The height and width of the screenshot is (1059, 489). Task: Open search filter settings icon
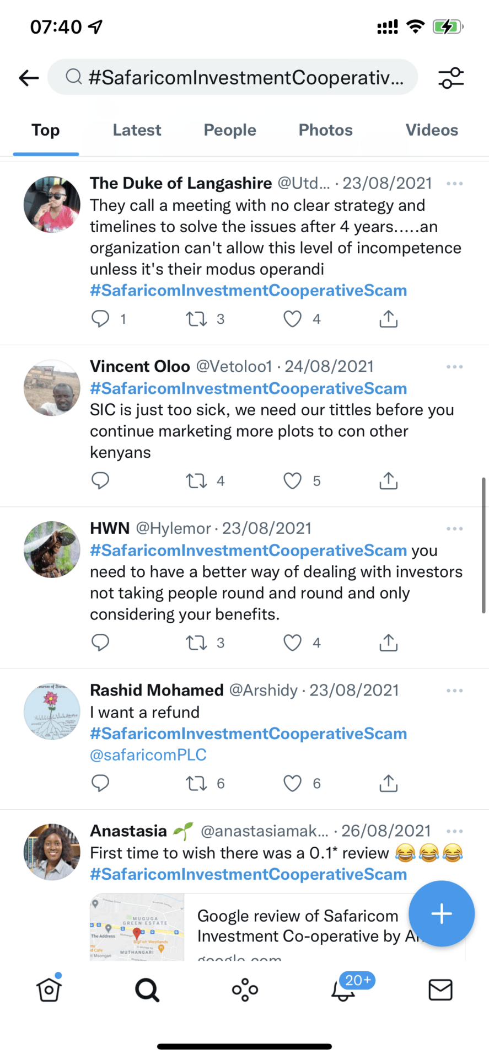click(451, 78)
